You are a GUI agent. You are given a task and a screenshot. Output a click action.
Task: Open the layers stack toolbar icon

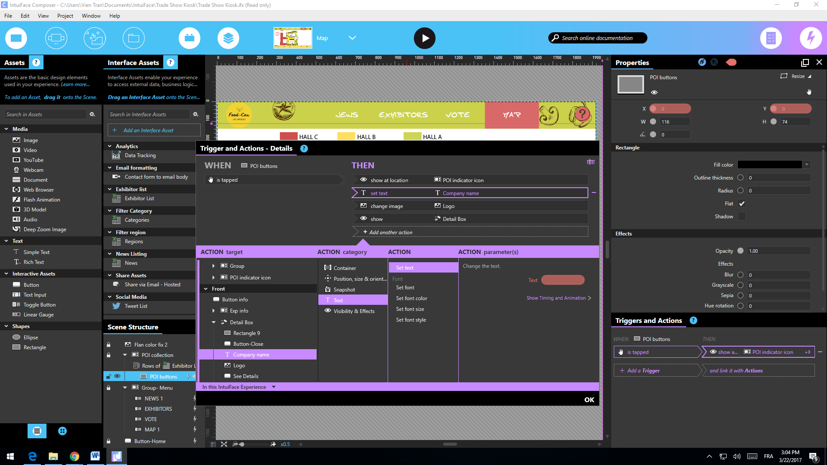[228, 38]
